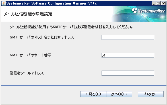This screenshot has width=167, height=105.
Task: Click the window title text Systemwalker Software Configuration Manager
Action: pyautogui.click(x=51, y=3)
